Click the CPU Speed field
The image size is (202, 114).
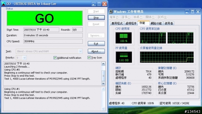53,41
